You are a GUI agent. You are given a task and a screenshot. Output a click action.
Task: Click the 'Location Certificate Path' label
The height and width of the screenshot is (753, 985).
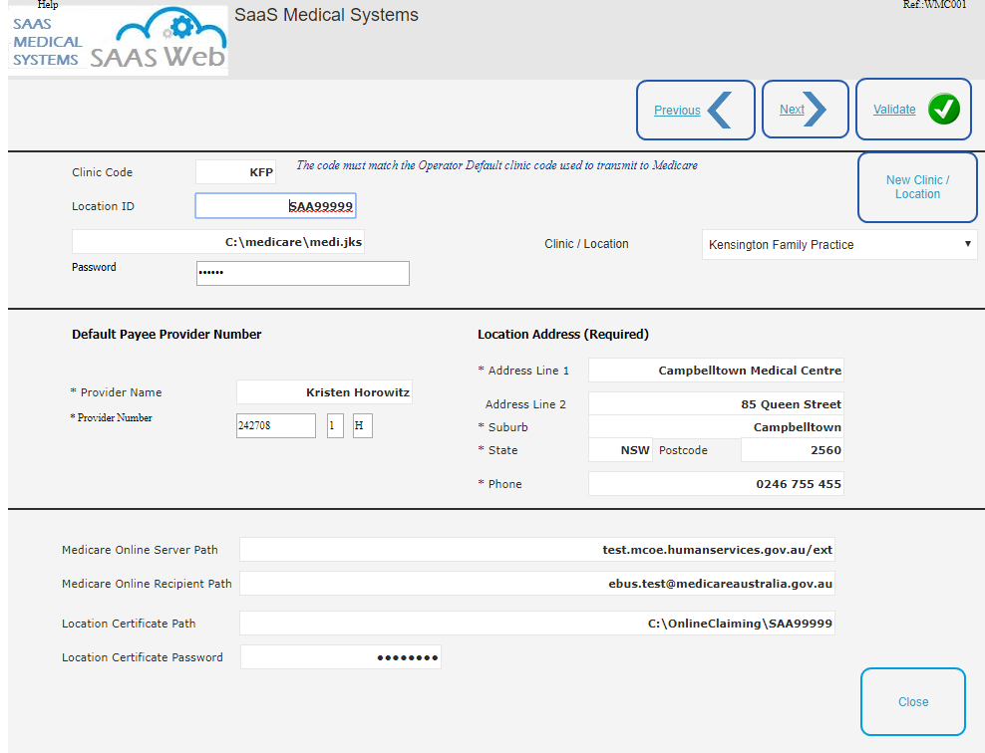(x=129, y=624)
